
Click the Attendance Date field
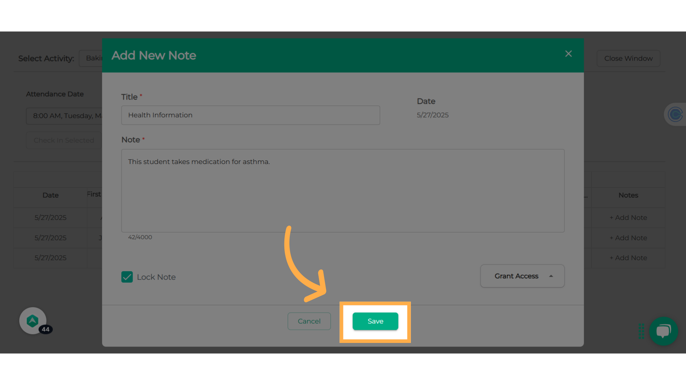64,116
